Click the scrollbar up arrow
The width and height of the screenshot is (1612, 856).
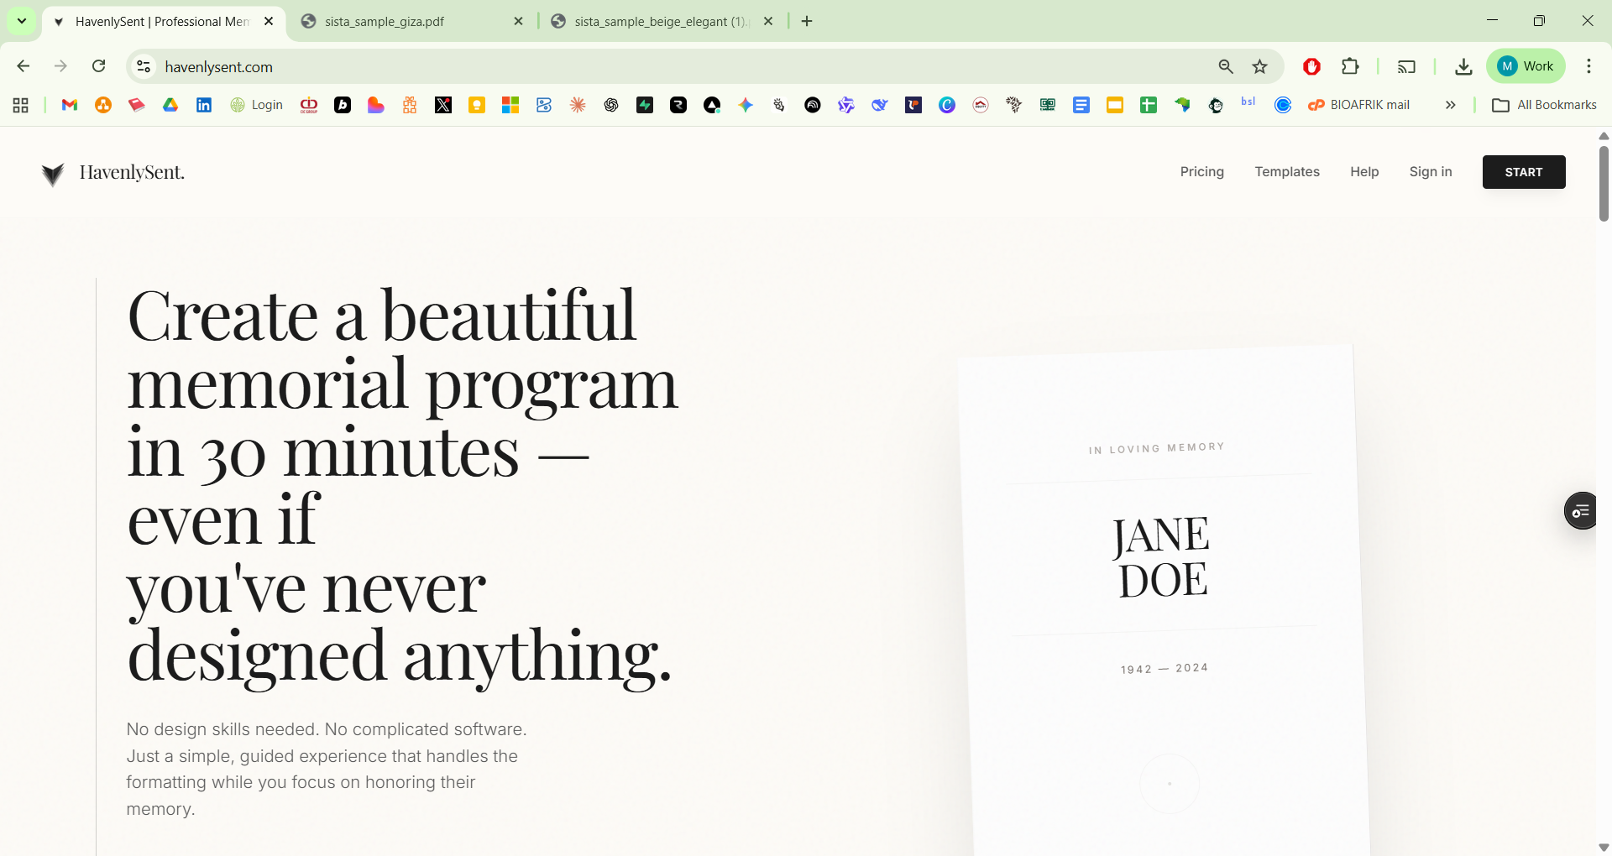click(1604, 136)
